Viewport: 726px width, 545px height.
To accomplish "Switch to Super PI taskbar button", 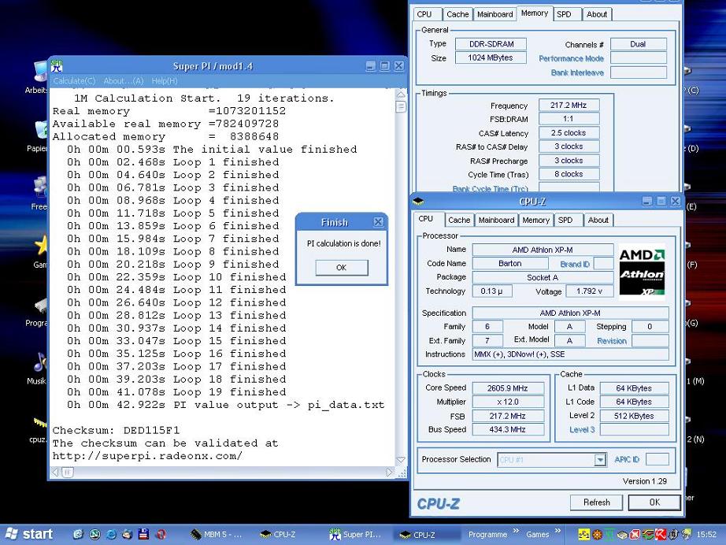I will point(355,534).
